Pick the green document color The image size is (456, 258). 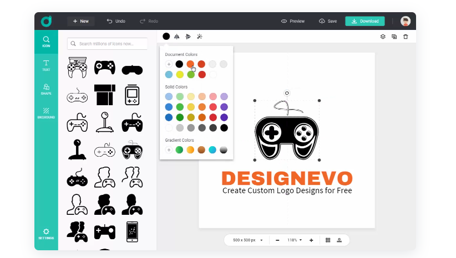(x=191, y=75)
